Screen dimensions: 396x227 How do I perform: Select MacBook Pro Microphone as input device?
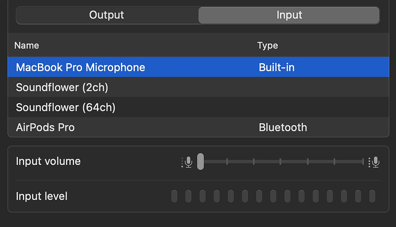[198, 67]
